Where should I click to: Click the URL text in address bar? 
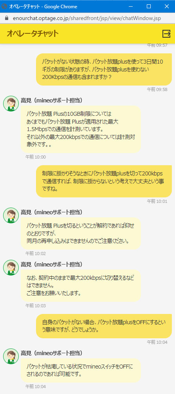pyautogui.click(x=87, y=18)
